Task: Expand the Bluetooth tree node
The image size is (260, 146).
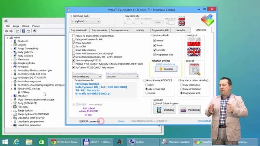Action: 11,41
